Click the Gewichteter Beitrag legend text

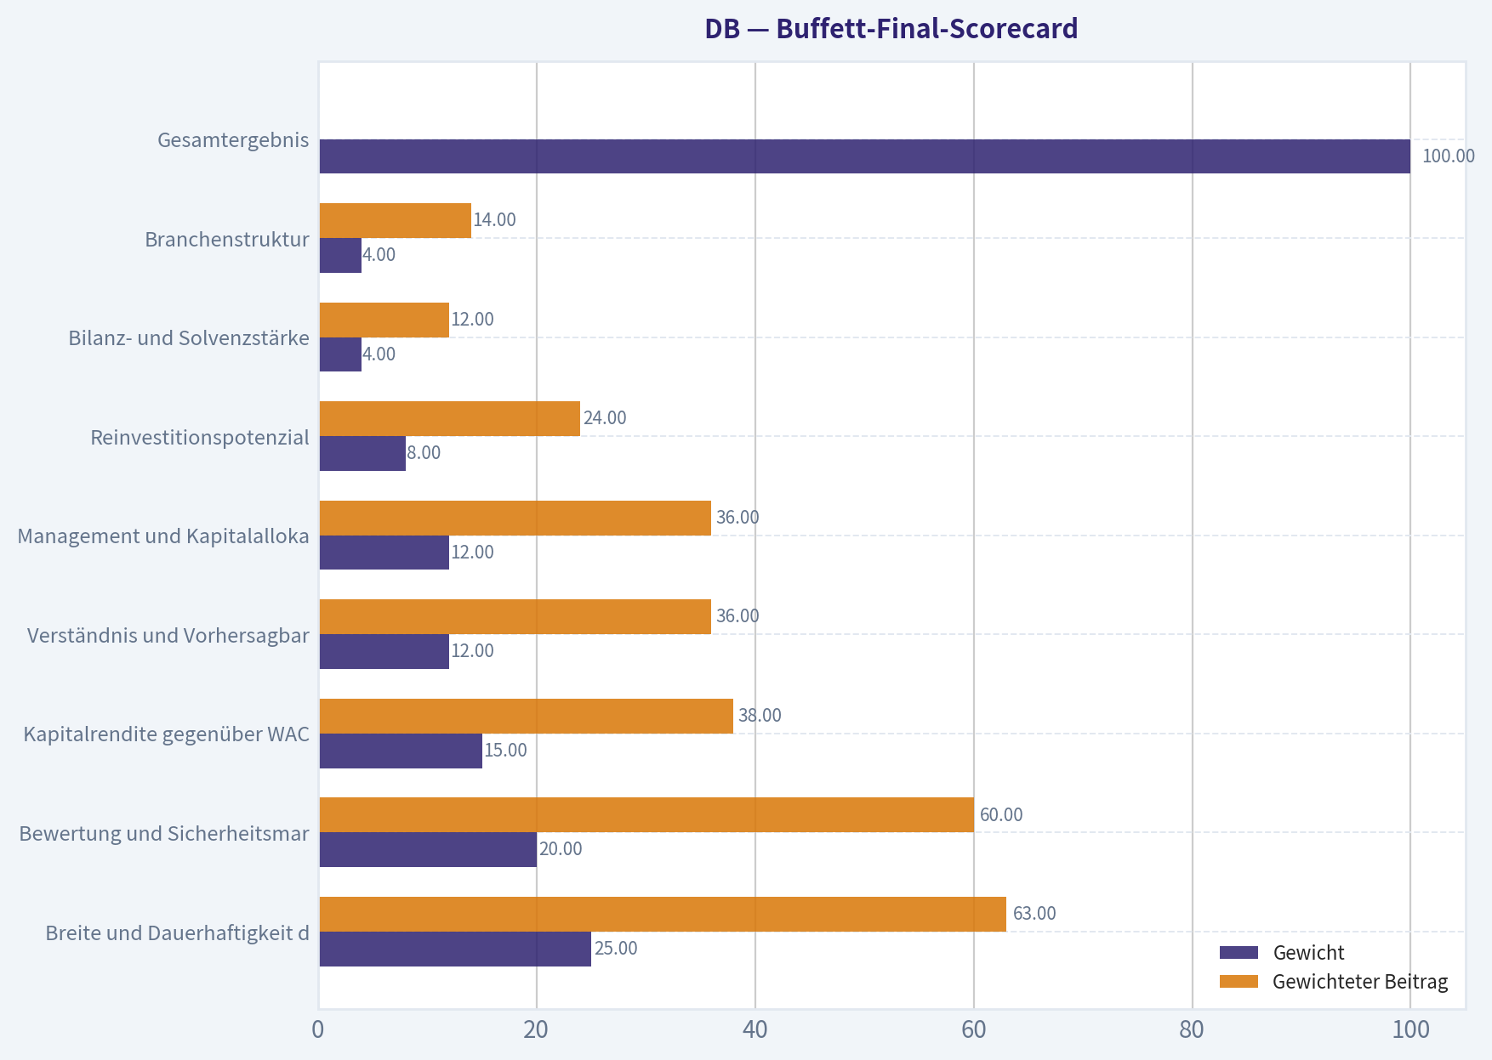(x=1360, y=982)
